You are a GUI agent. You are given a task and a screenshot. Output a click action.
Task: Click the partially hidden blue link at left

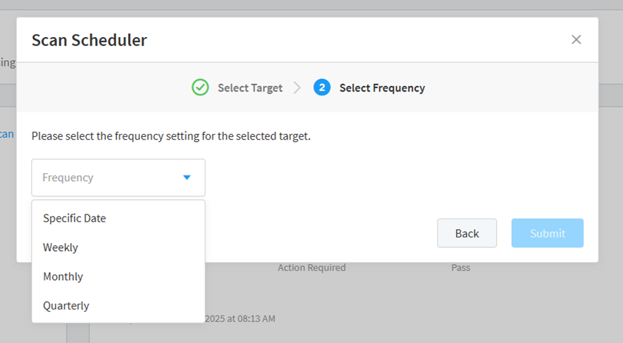(7, 134)
